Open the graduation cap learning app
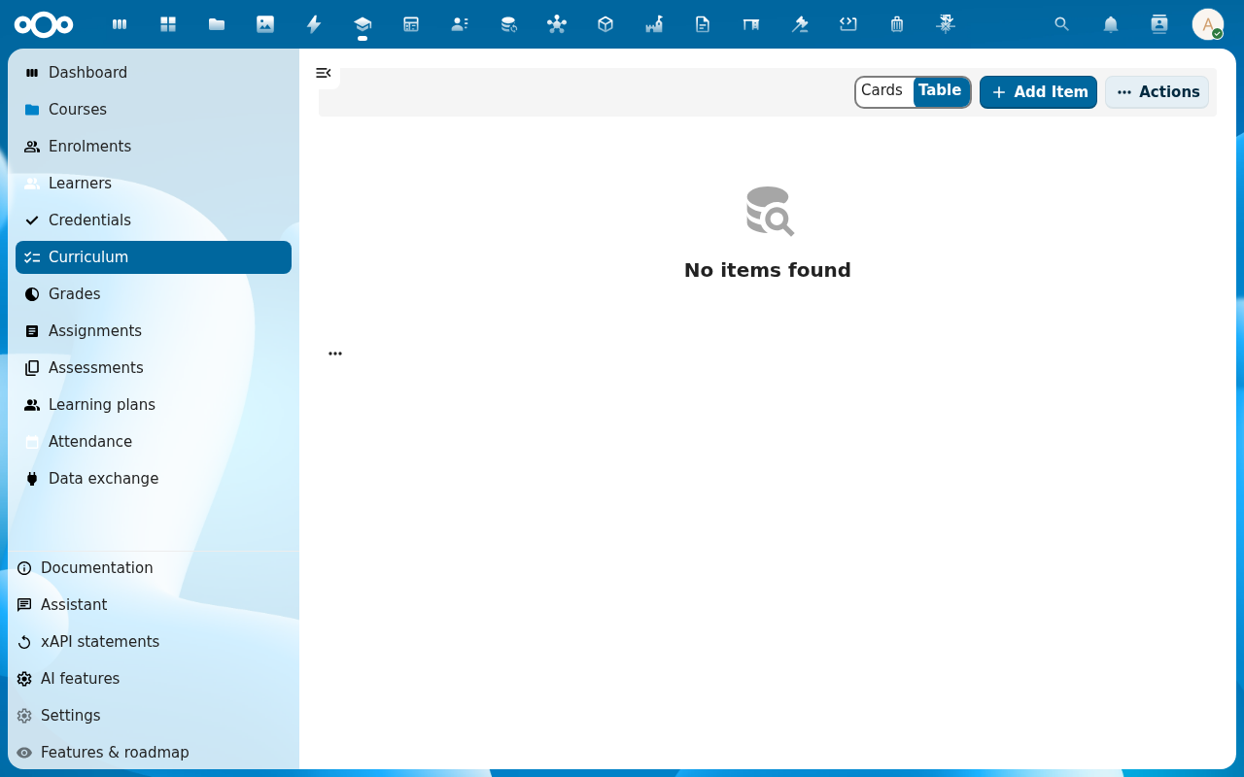This screenshot has height=777, width=1244. [x=363, y=24]
